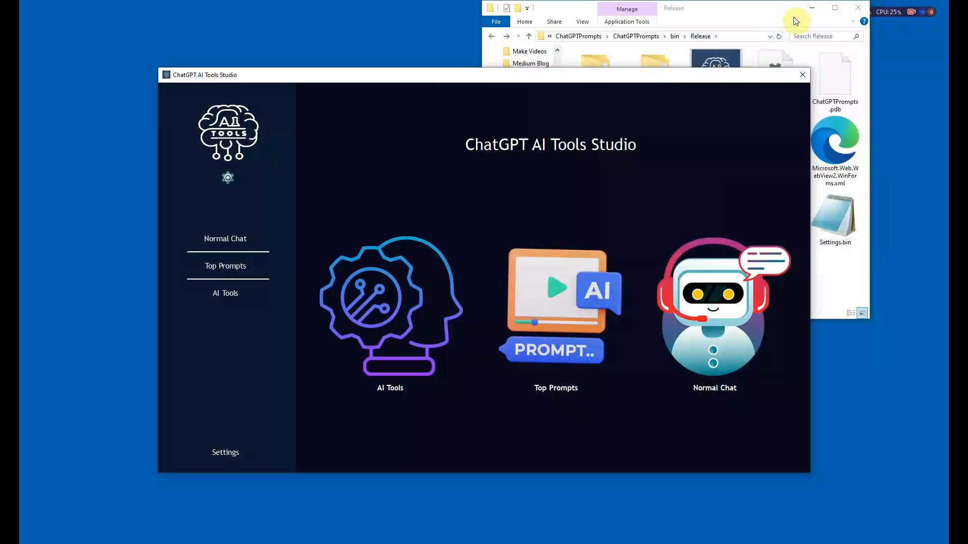
Task: Collapse the Make Videos folder group
Action: (x=558, y=50)
